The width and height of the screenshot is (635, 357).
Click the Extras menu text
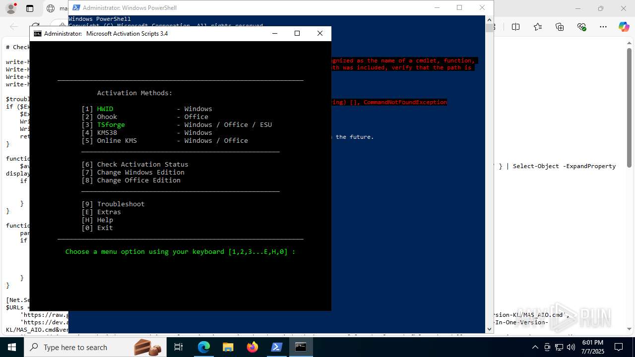click(109, 212)
